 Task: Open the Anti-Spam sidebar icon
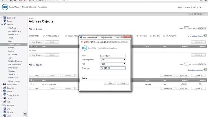(5, 105)
